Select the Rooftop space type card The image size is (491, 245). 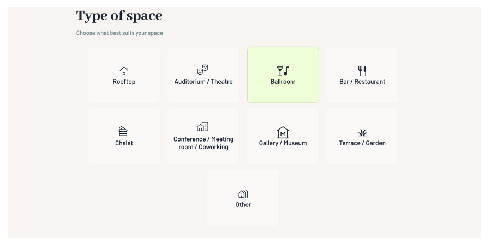coord(124,75)
